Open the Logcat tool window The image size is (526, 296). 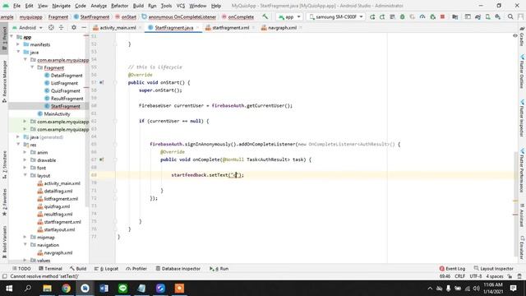point(106,269)
